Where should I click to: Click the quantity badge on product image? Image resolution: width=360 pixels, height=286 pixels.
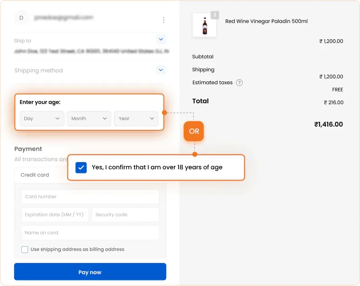tap(215, 15)
